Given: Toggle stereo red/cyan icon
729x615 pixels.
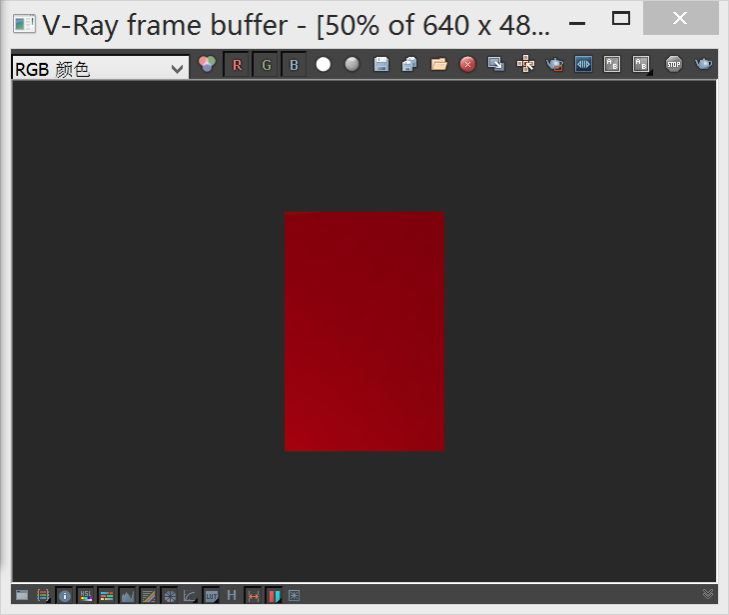Looking at the screenshot, I should click(275, 595).
